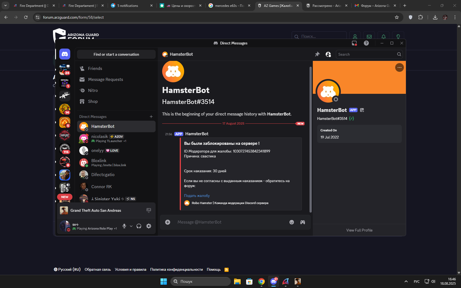461x288 pixels.
Task: Open forum mail envelope icon
Action: pos(369,36)
